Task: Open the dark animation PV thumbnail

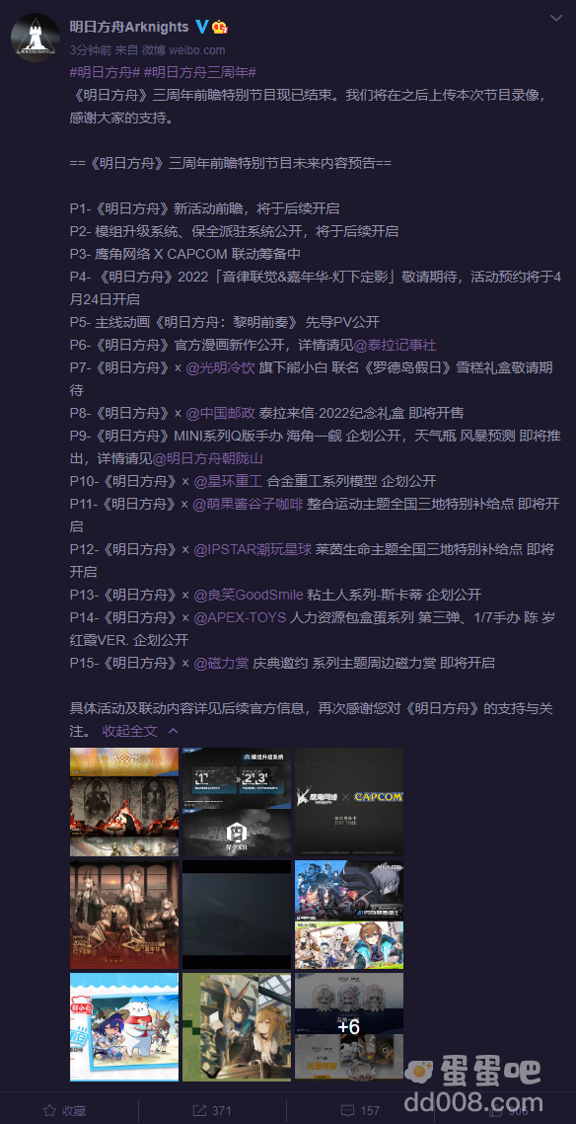Action: point(237,915)
